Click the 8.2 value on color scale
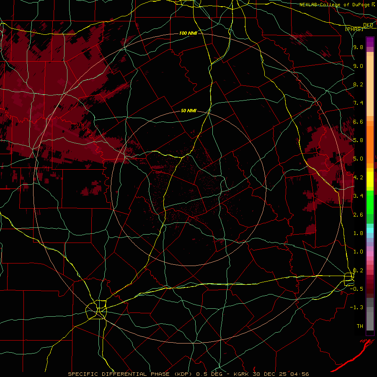This screenshot has width=377, height=377. [358, 84]
